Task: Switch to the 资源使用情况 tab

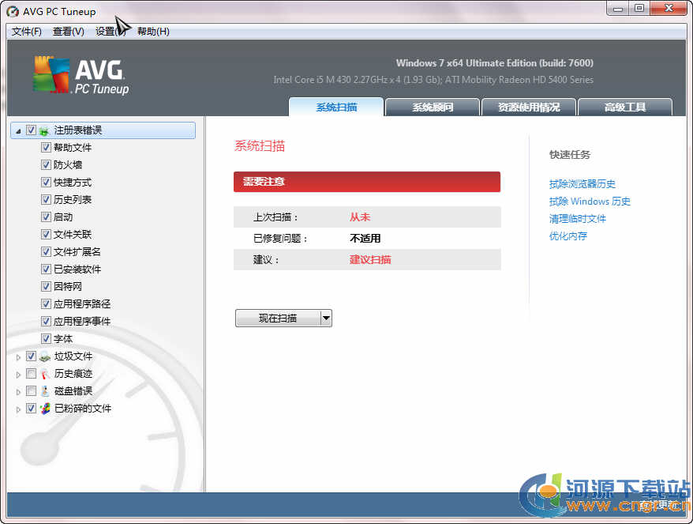Action: (529, 107)
